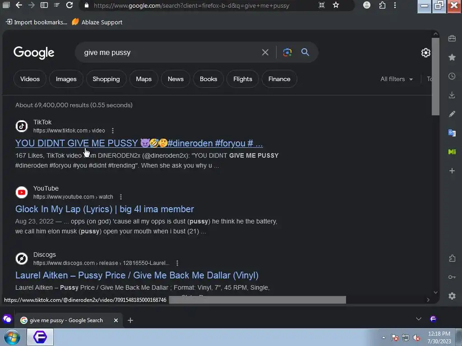Image resolution: width=462 pixels, height=346 pixels.
Task: Open the QR code icon in address bar
Action: (322, 5)
